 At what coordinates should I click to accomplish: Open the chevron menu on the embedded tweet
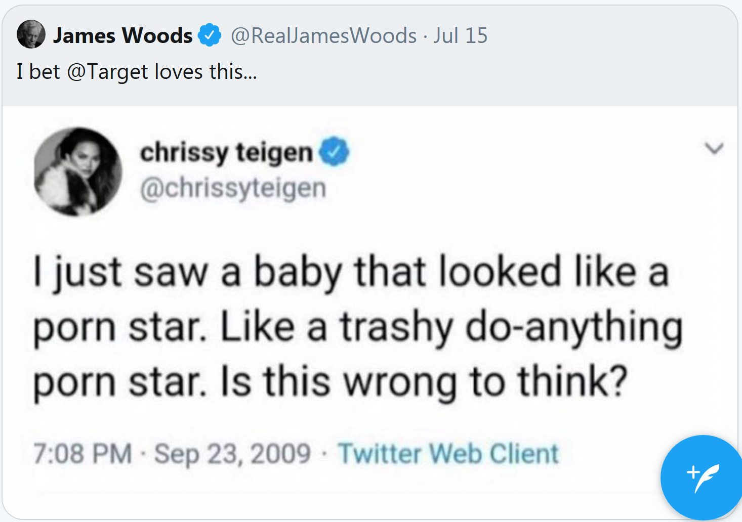714,148
